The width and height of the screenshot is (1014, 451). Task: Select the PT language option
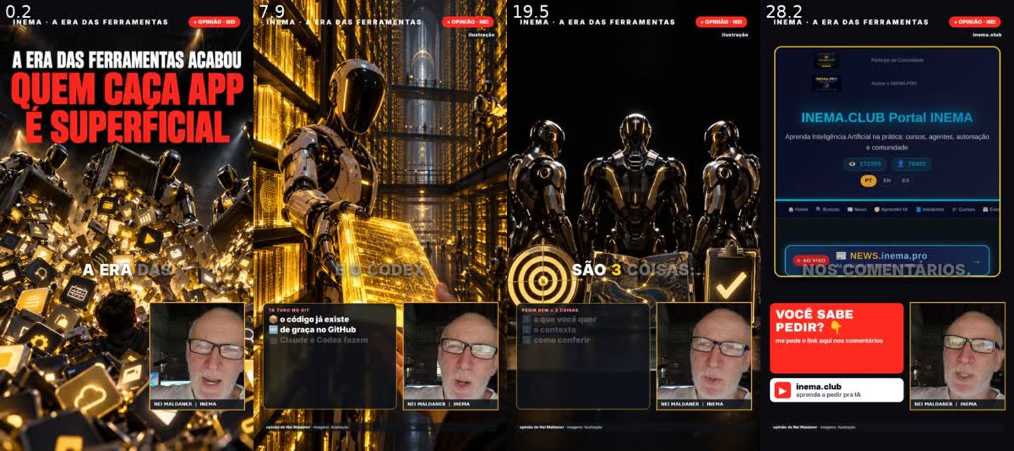[868, 180]
